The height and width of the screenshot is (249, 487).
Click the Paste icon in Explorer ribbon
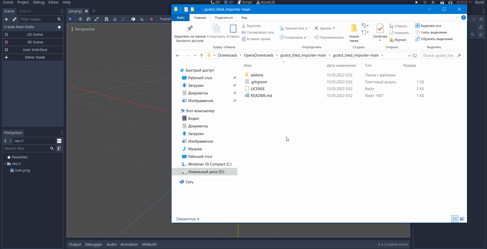tap(233, 28)
